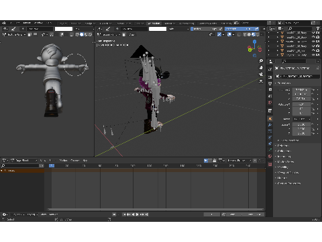Viewport: 322px width, 242px height.
Task: Expand the Delta Transform subpanel
Action: (288, 140)
